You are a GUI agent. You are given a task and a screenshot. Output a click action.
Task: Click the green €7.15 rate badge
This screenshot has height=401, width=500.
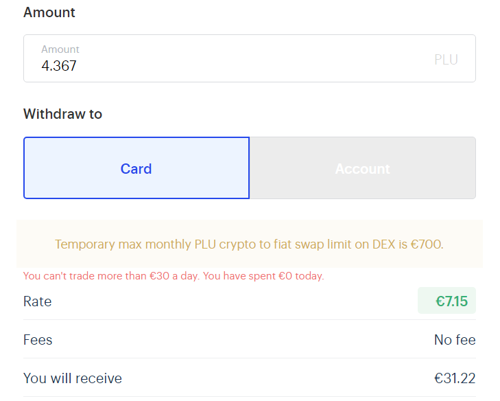point(447,301)
